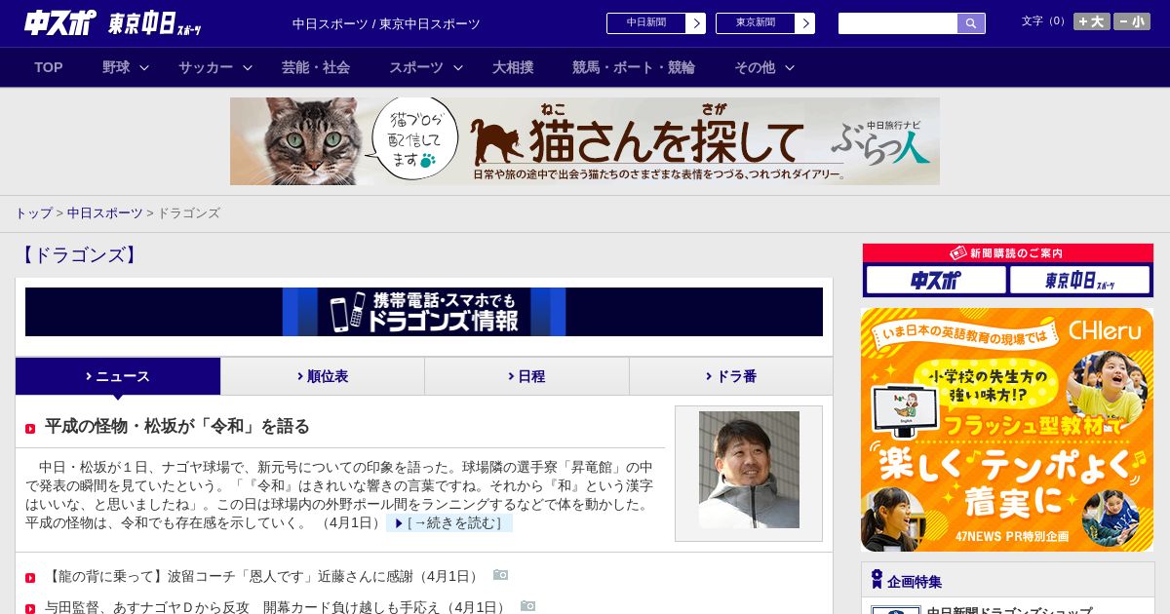
Task: Click the 企画特集 ribbon icon
Action: click(x=877, y=580)
